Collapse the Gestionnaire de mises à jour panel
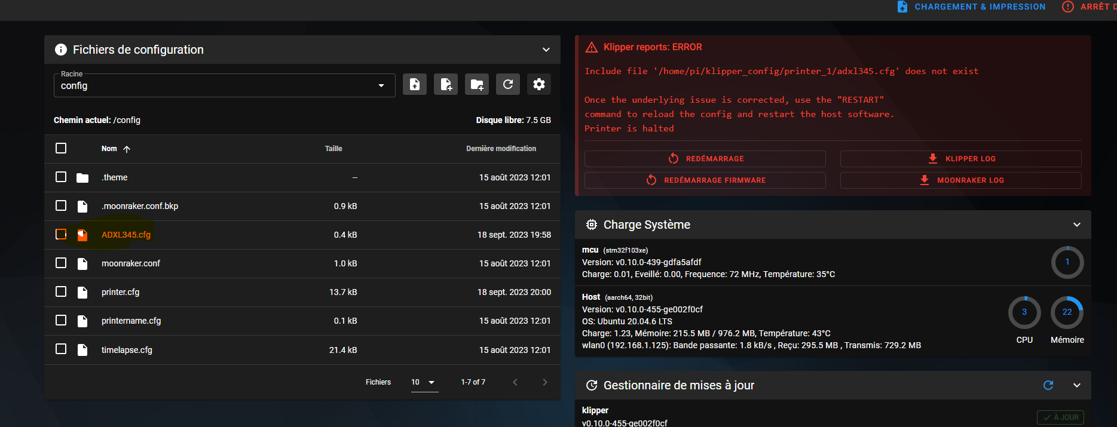 pos(1077,385)
